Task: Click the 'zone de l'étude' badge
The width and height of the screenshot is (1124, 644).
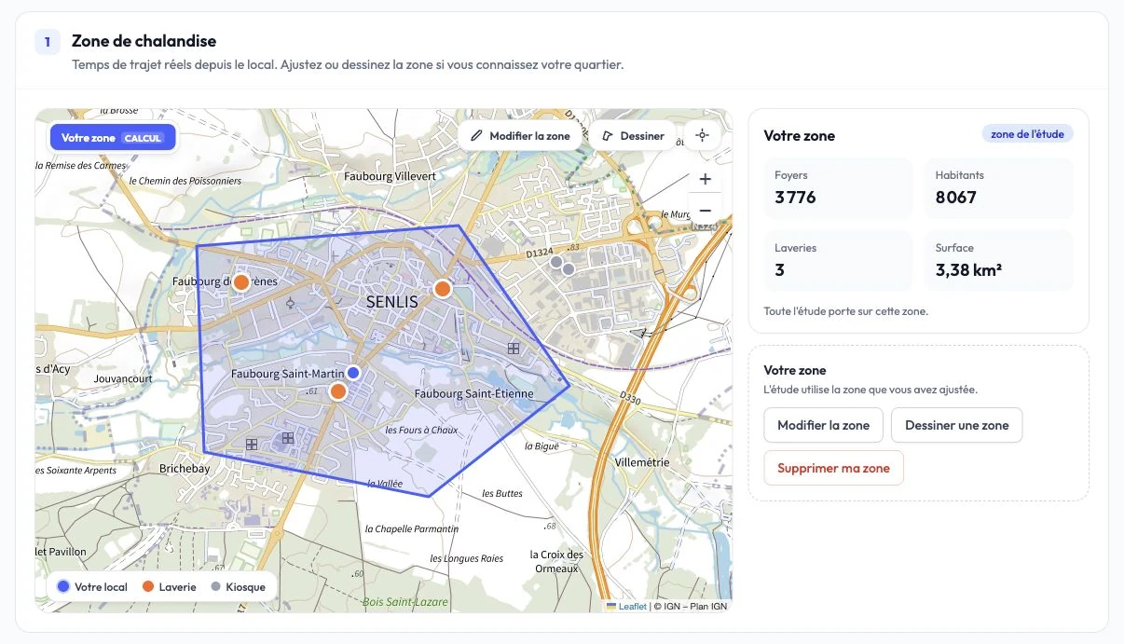Action: (x=1028, y=134)
